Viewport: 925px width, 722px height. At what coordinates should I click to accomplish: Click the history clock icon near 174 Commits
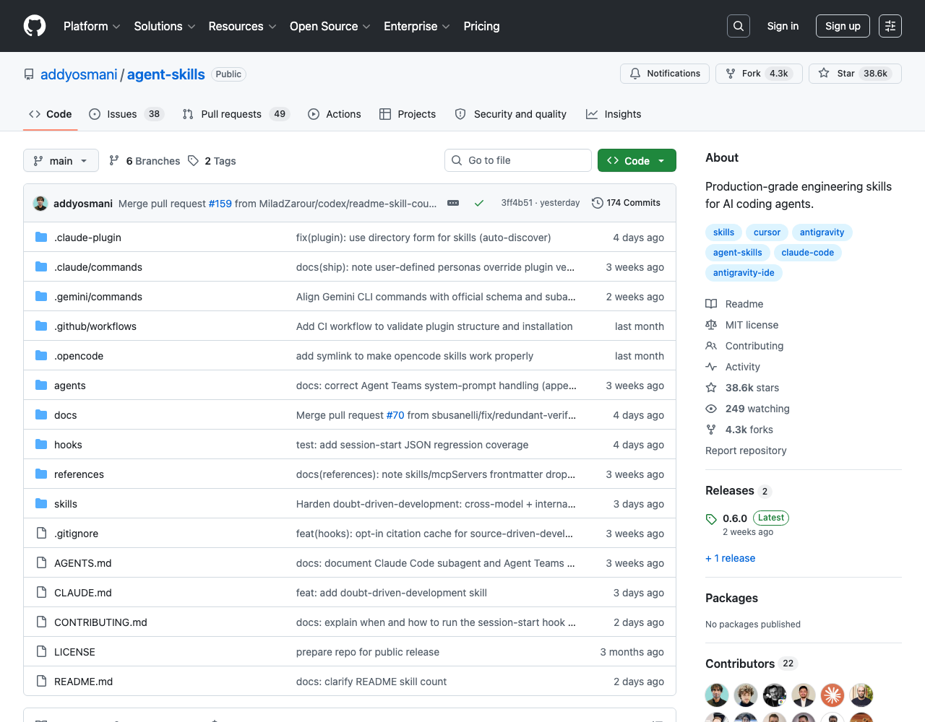pyautogui.click(x=597, y=203)
